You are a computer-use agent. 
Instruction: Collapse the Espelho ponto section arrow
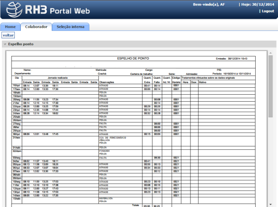[x=4, y=44]
